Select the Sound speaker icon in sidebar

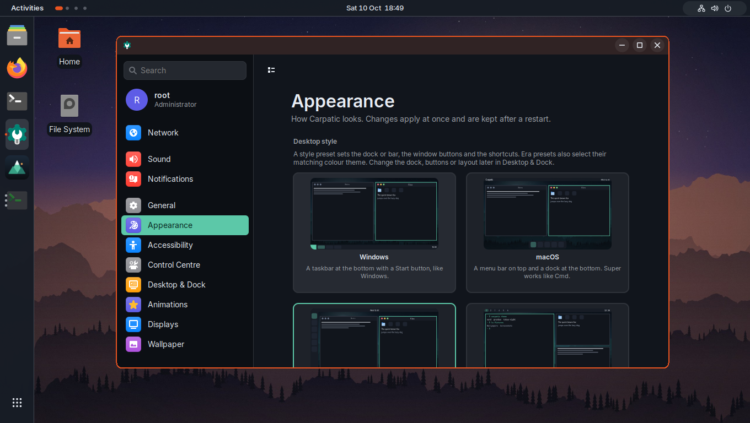[x=133, y=159]
